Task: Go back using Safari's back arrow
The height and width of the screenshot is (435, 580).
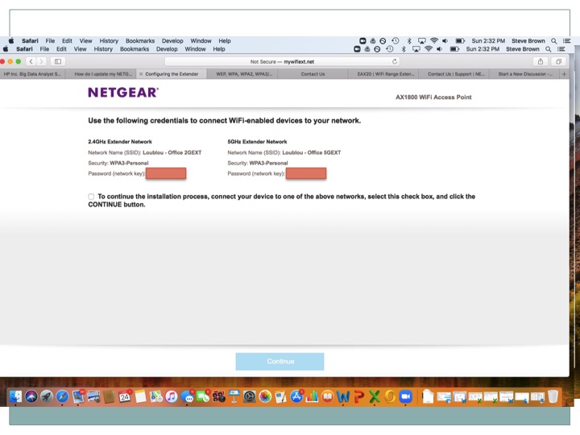Action: coord(31,61)
